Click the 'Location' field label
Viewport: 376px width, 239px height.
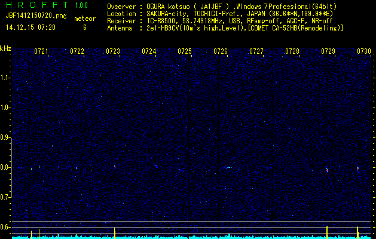[x=121, y=14]
